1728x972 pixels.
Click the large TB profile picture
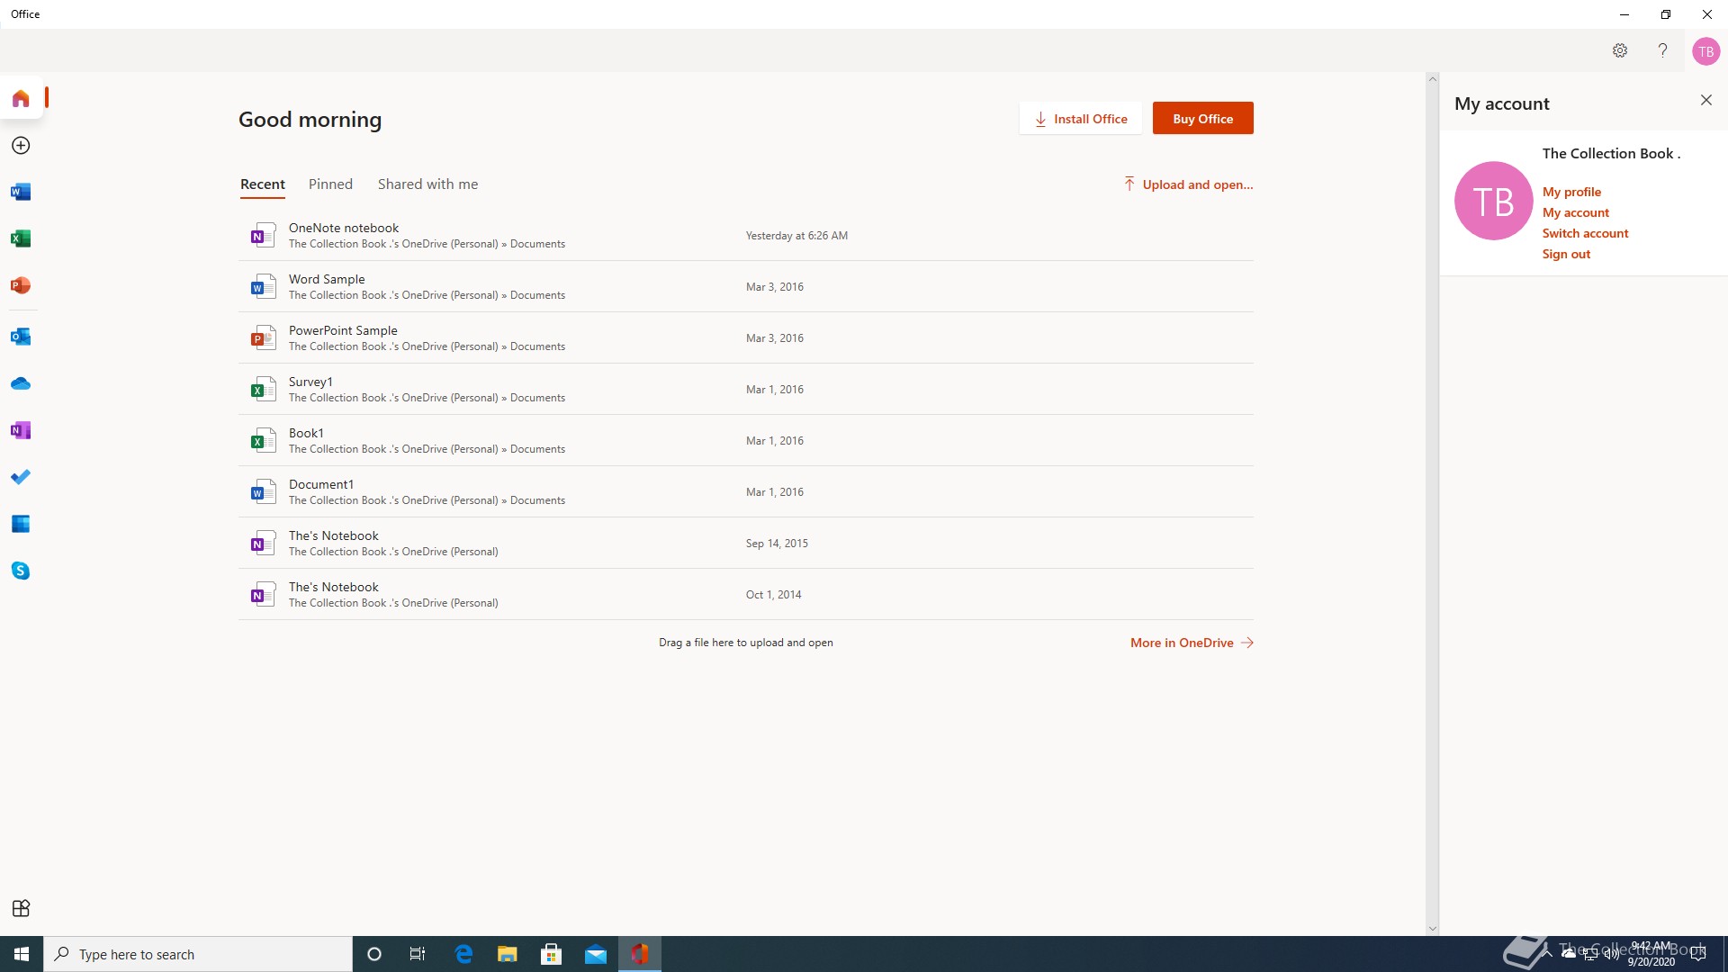pyautogui.click(x=1493, y=201)
